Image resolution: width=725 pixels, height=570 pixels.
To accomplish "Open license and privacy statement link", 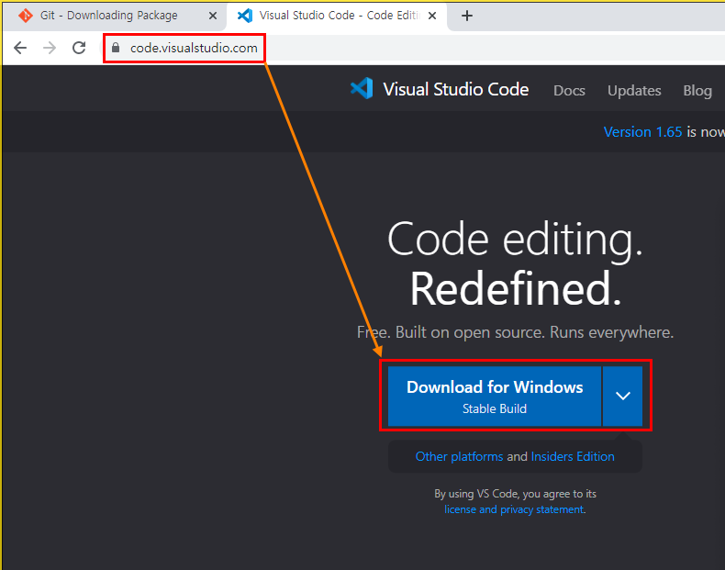I will (x=514, y=509).
